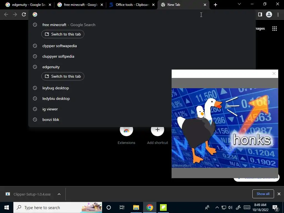Image resolution: width=284 pixels, height=213 pixels.
Task: Select the leybug desktop suggestion
Action: [x=100, y=88]
